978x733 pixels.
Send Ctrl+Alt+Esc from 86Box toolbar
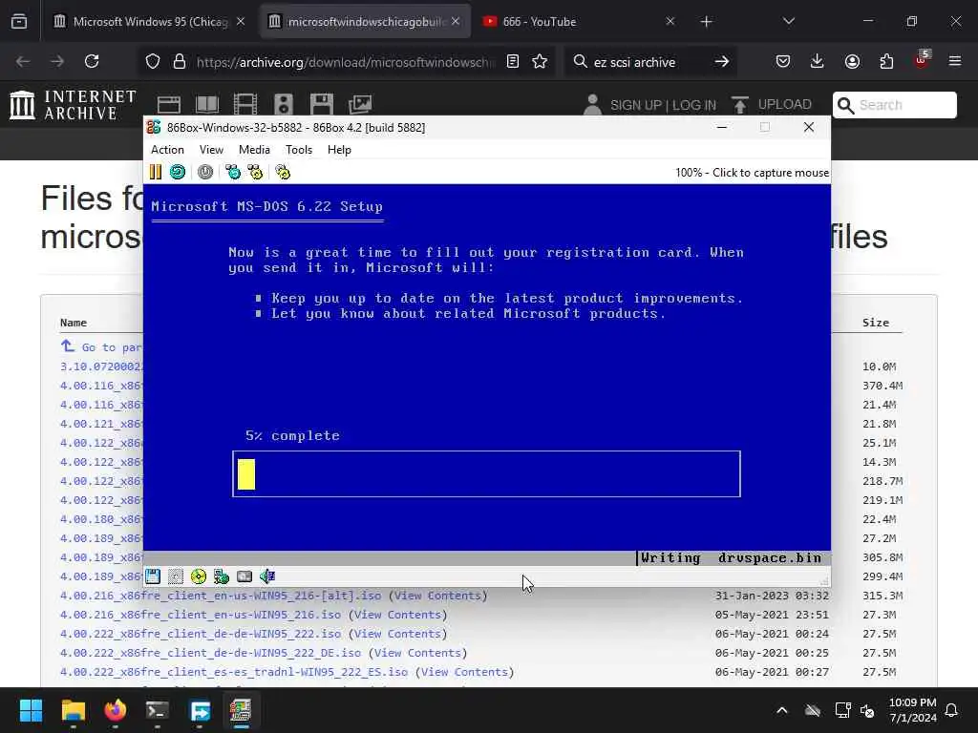[255, 172]
